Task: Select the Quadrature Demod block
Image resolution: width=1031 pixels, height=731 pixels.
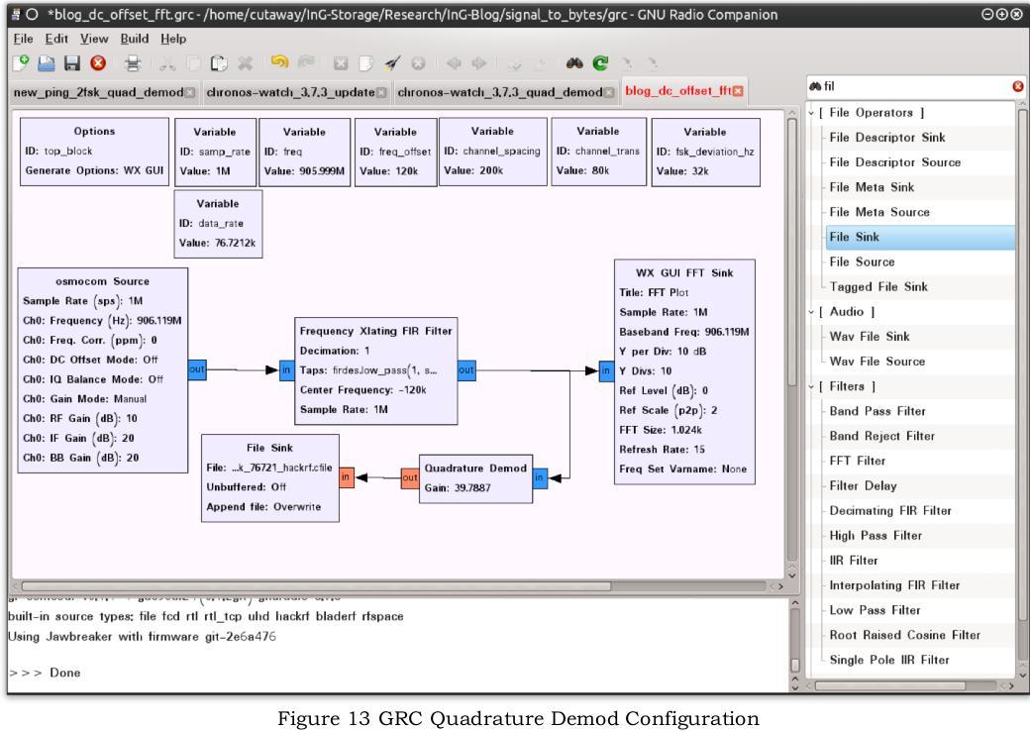Action: pos(475,477)
